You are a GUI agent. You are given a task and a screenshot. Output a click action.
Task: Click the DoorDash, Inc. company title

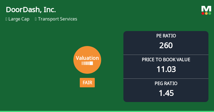pos(31,10)
